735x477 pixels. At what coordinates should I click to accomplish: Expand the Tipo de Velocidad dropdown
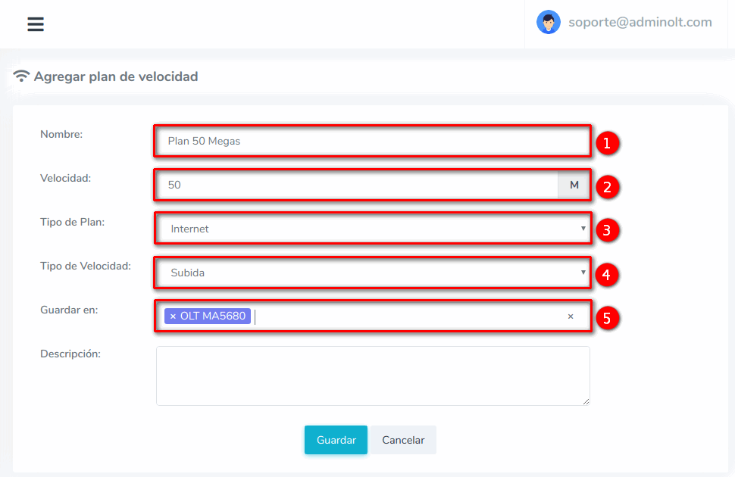point(371,273)
